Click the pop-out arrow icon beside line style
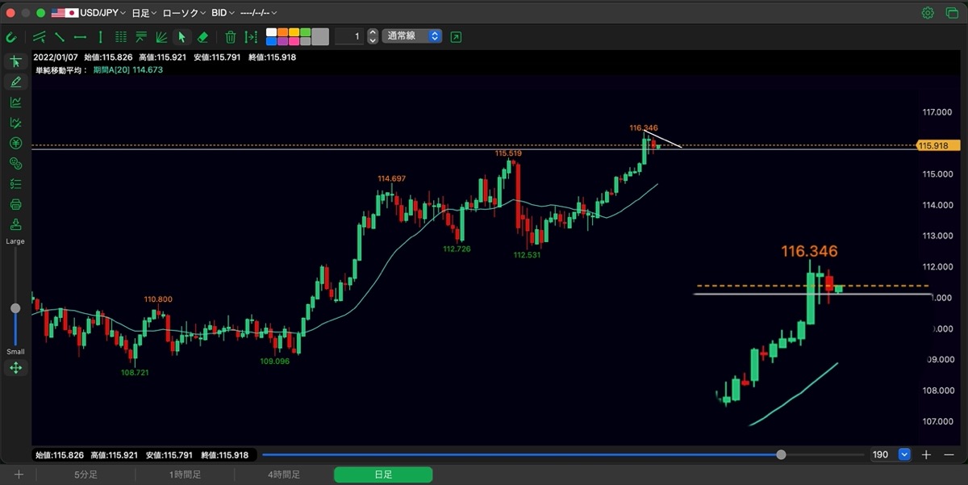Image resolution: width=968 pixels, height=485 pixels. (457, 36)
